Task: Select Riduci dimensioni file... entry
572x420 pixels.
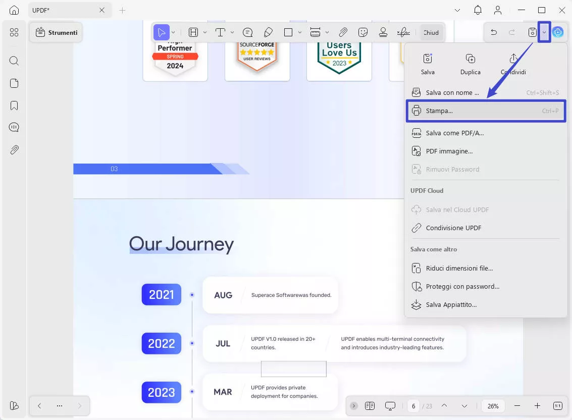Action: [x=486, y=268]
